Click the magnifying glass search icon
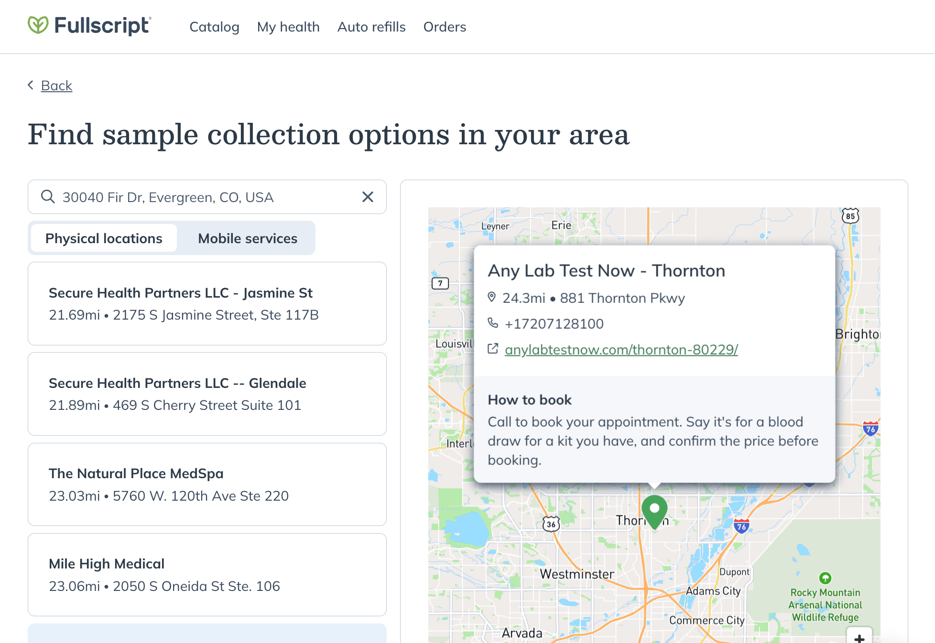Image resolution: width=935 pixels, height=643 pixels. click(48, 197)
